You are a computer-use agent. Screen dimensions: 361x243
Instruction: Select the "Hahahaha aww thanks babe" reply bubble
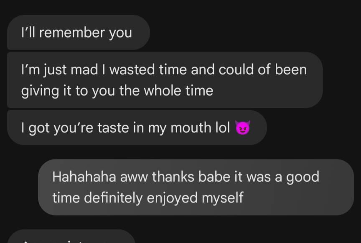pyautogui.click(x=196, y=187)
